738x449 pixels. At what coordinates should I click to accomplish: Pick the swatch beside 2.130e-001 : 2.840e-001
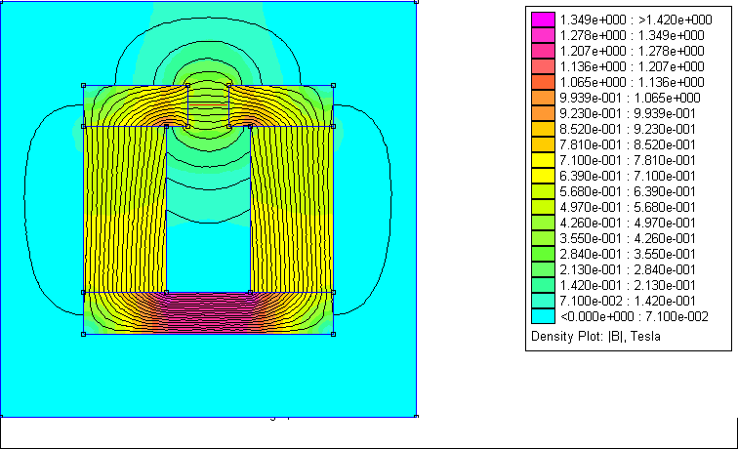(543, 269)
